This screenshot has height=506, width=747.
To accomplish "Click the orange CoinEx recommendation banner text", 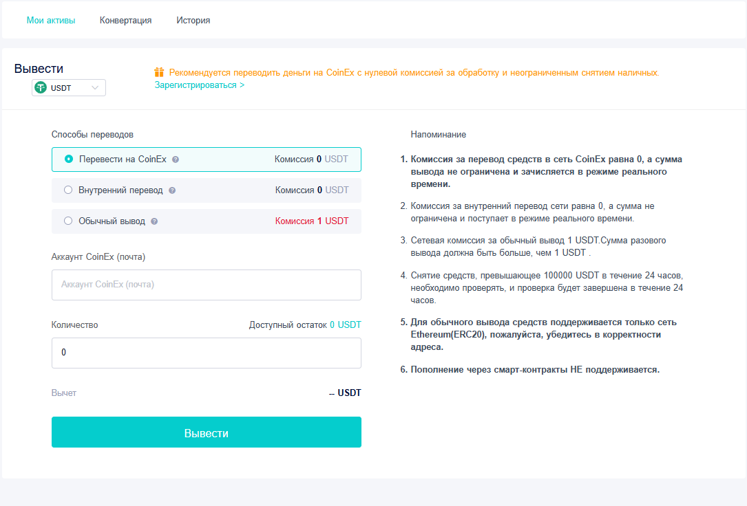I will [x=413, y=72].
